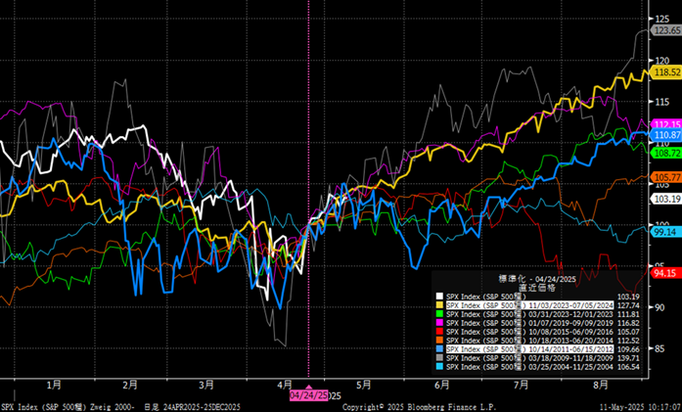
Task: Click the yellow 118.52 axis price tag
Action: pyautogui.click(x=666, y=72)
